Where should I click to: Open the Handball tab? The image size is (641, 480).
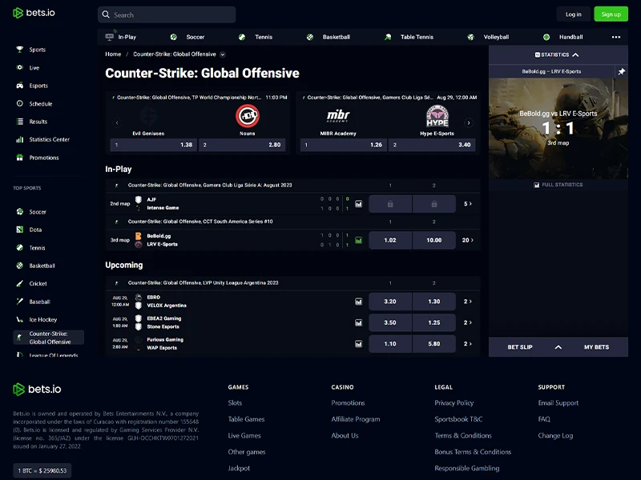562,37
